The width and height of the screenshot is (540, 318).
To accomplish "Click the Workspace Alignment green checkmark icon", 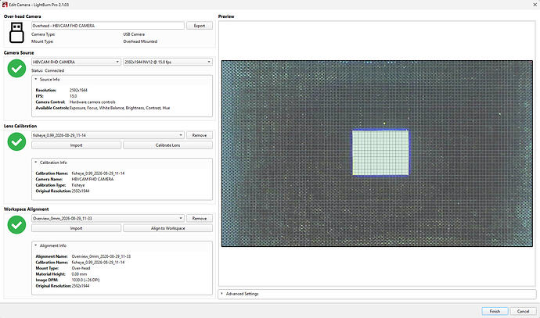I will [16, 224].
